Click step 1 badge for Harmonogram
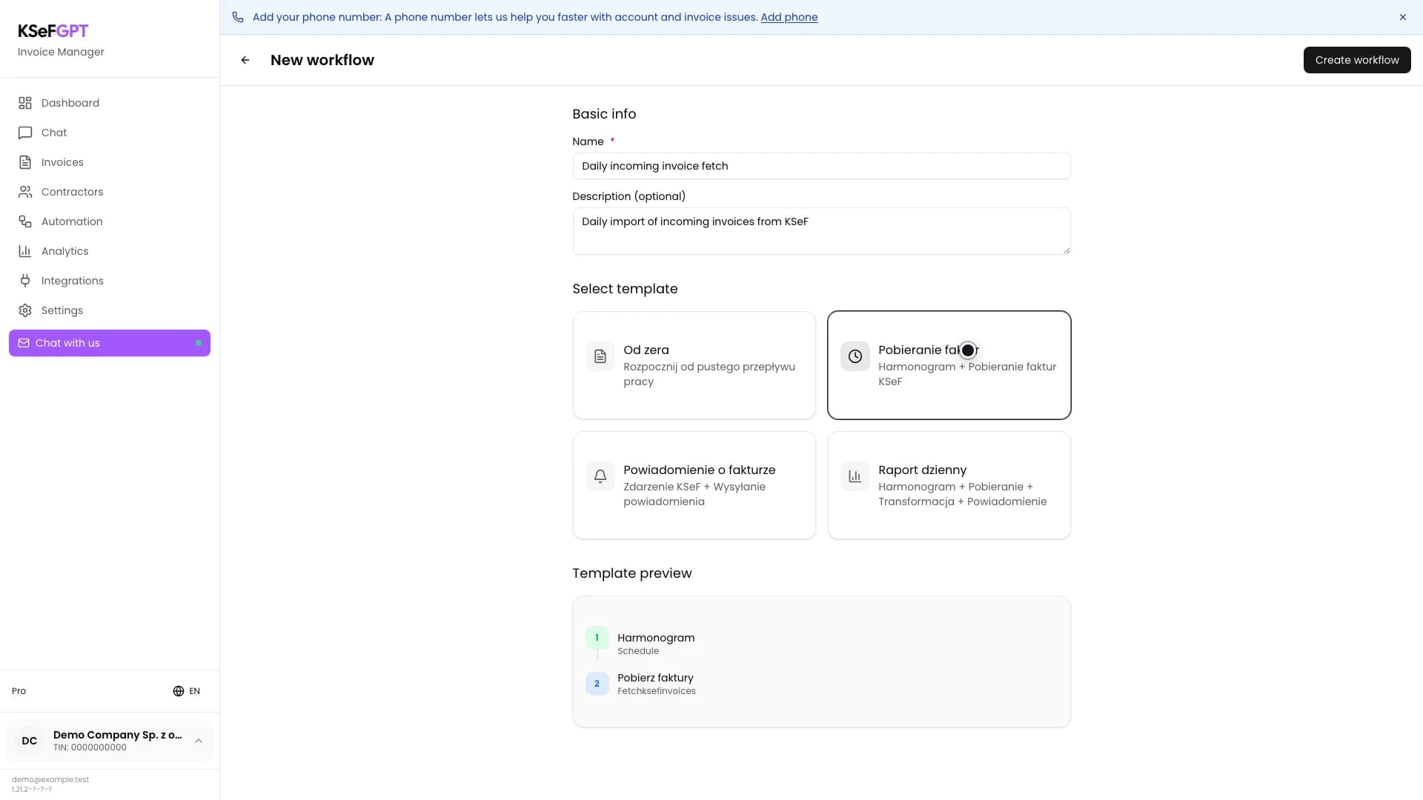This screenshot has height=800, width=1423. click(x=597, y=638)
